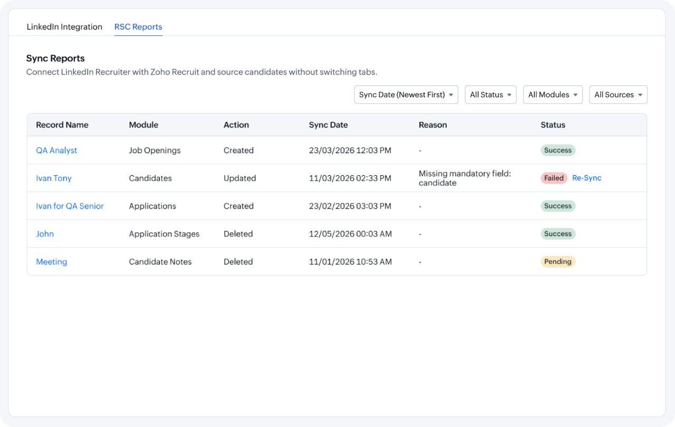Switch to the LinkedIn Integration tab
Image resolution: width=675 pixels, height=427 pixels.
64,27
